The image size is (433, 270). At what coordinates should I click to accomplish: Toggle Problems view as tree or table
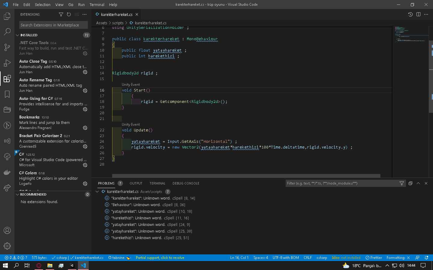[x=410, y=183]
